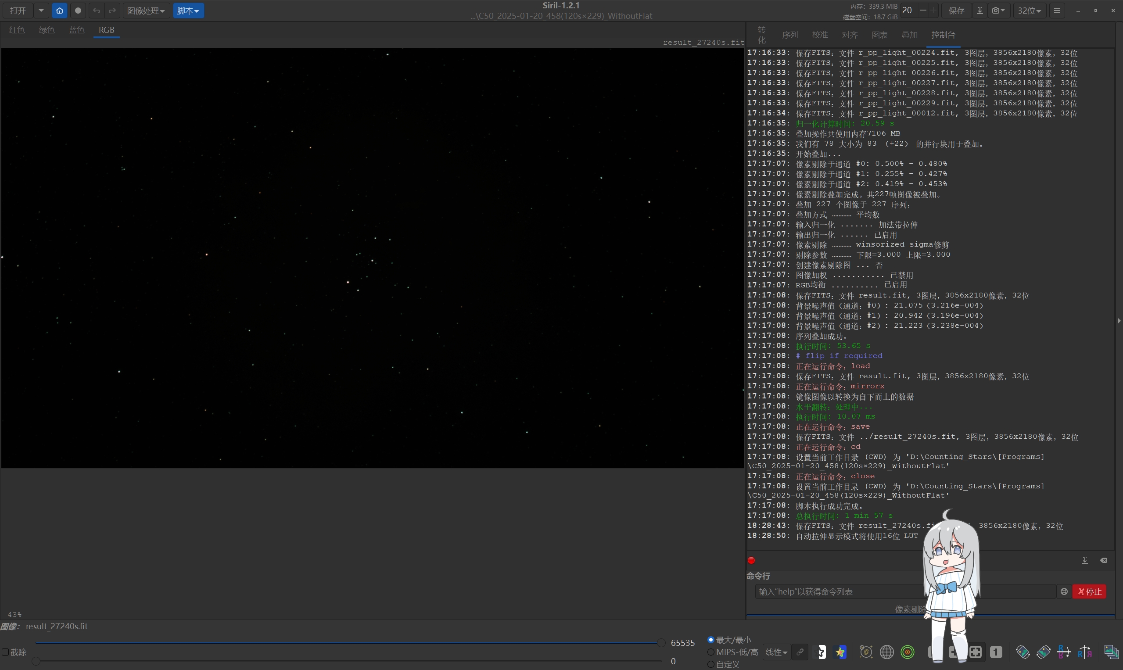Viewport: 1123px width, 670px height.
Task: Switch to the 红色 channel tab
Action: [x=17, y=30]
